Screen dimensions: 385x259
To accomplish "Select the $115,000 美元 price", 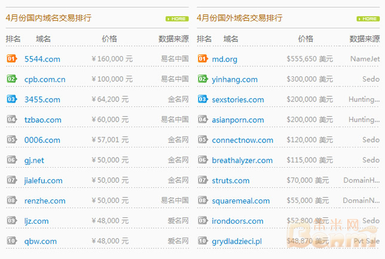I will pyautogui.click(x=310, y=160).
